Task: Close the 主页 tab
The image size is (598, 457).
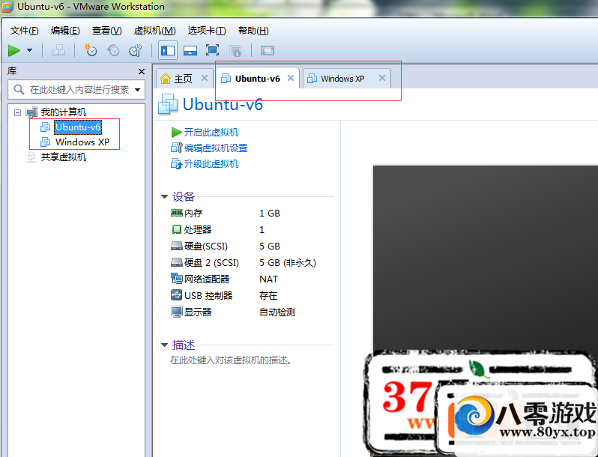Action: click(205, 78)
